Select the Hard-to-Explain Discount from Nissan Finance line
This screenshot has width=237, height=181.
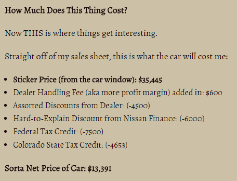[x=109, y=118]
